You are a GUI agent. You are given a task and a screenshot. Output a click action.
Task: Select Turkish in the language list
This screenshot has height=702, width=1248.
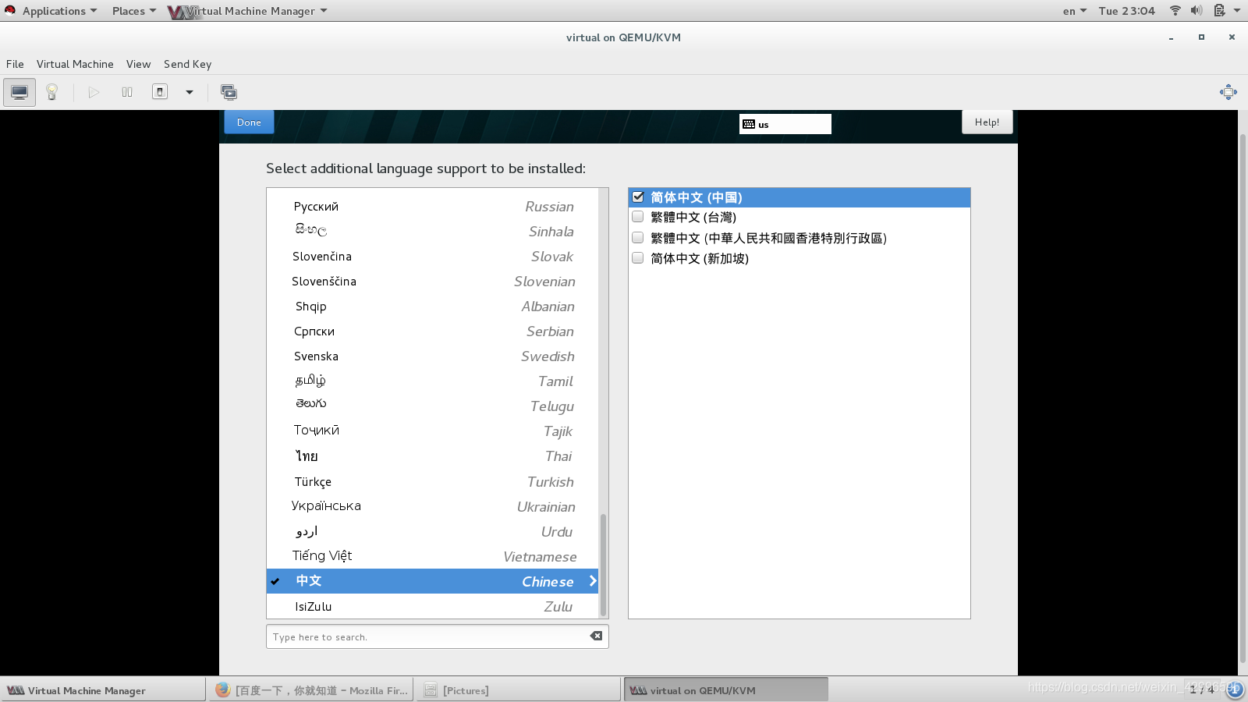[x=432, y=481]
